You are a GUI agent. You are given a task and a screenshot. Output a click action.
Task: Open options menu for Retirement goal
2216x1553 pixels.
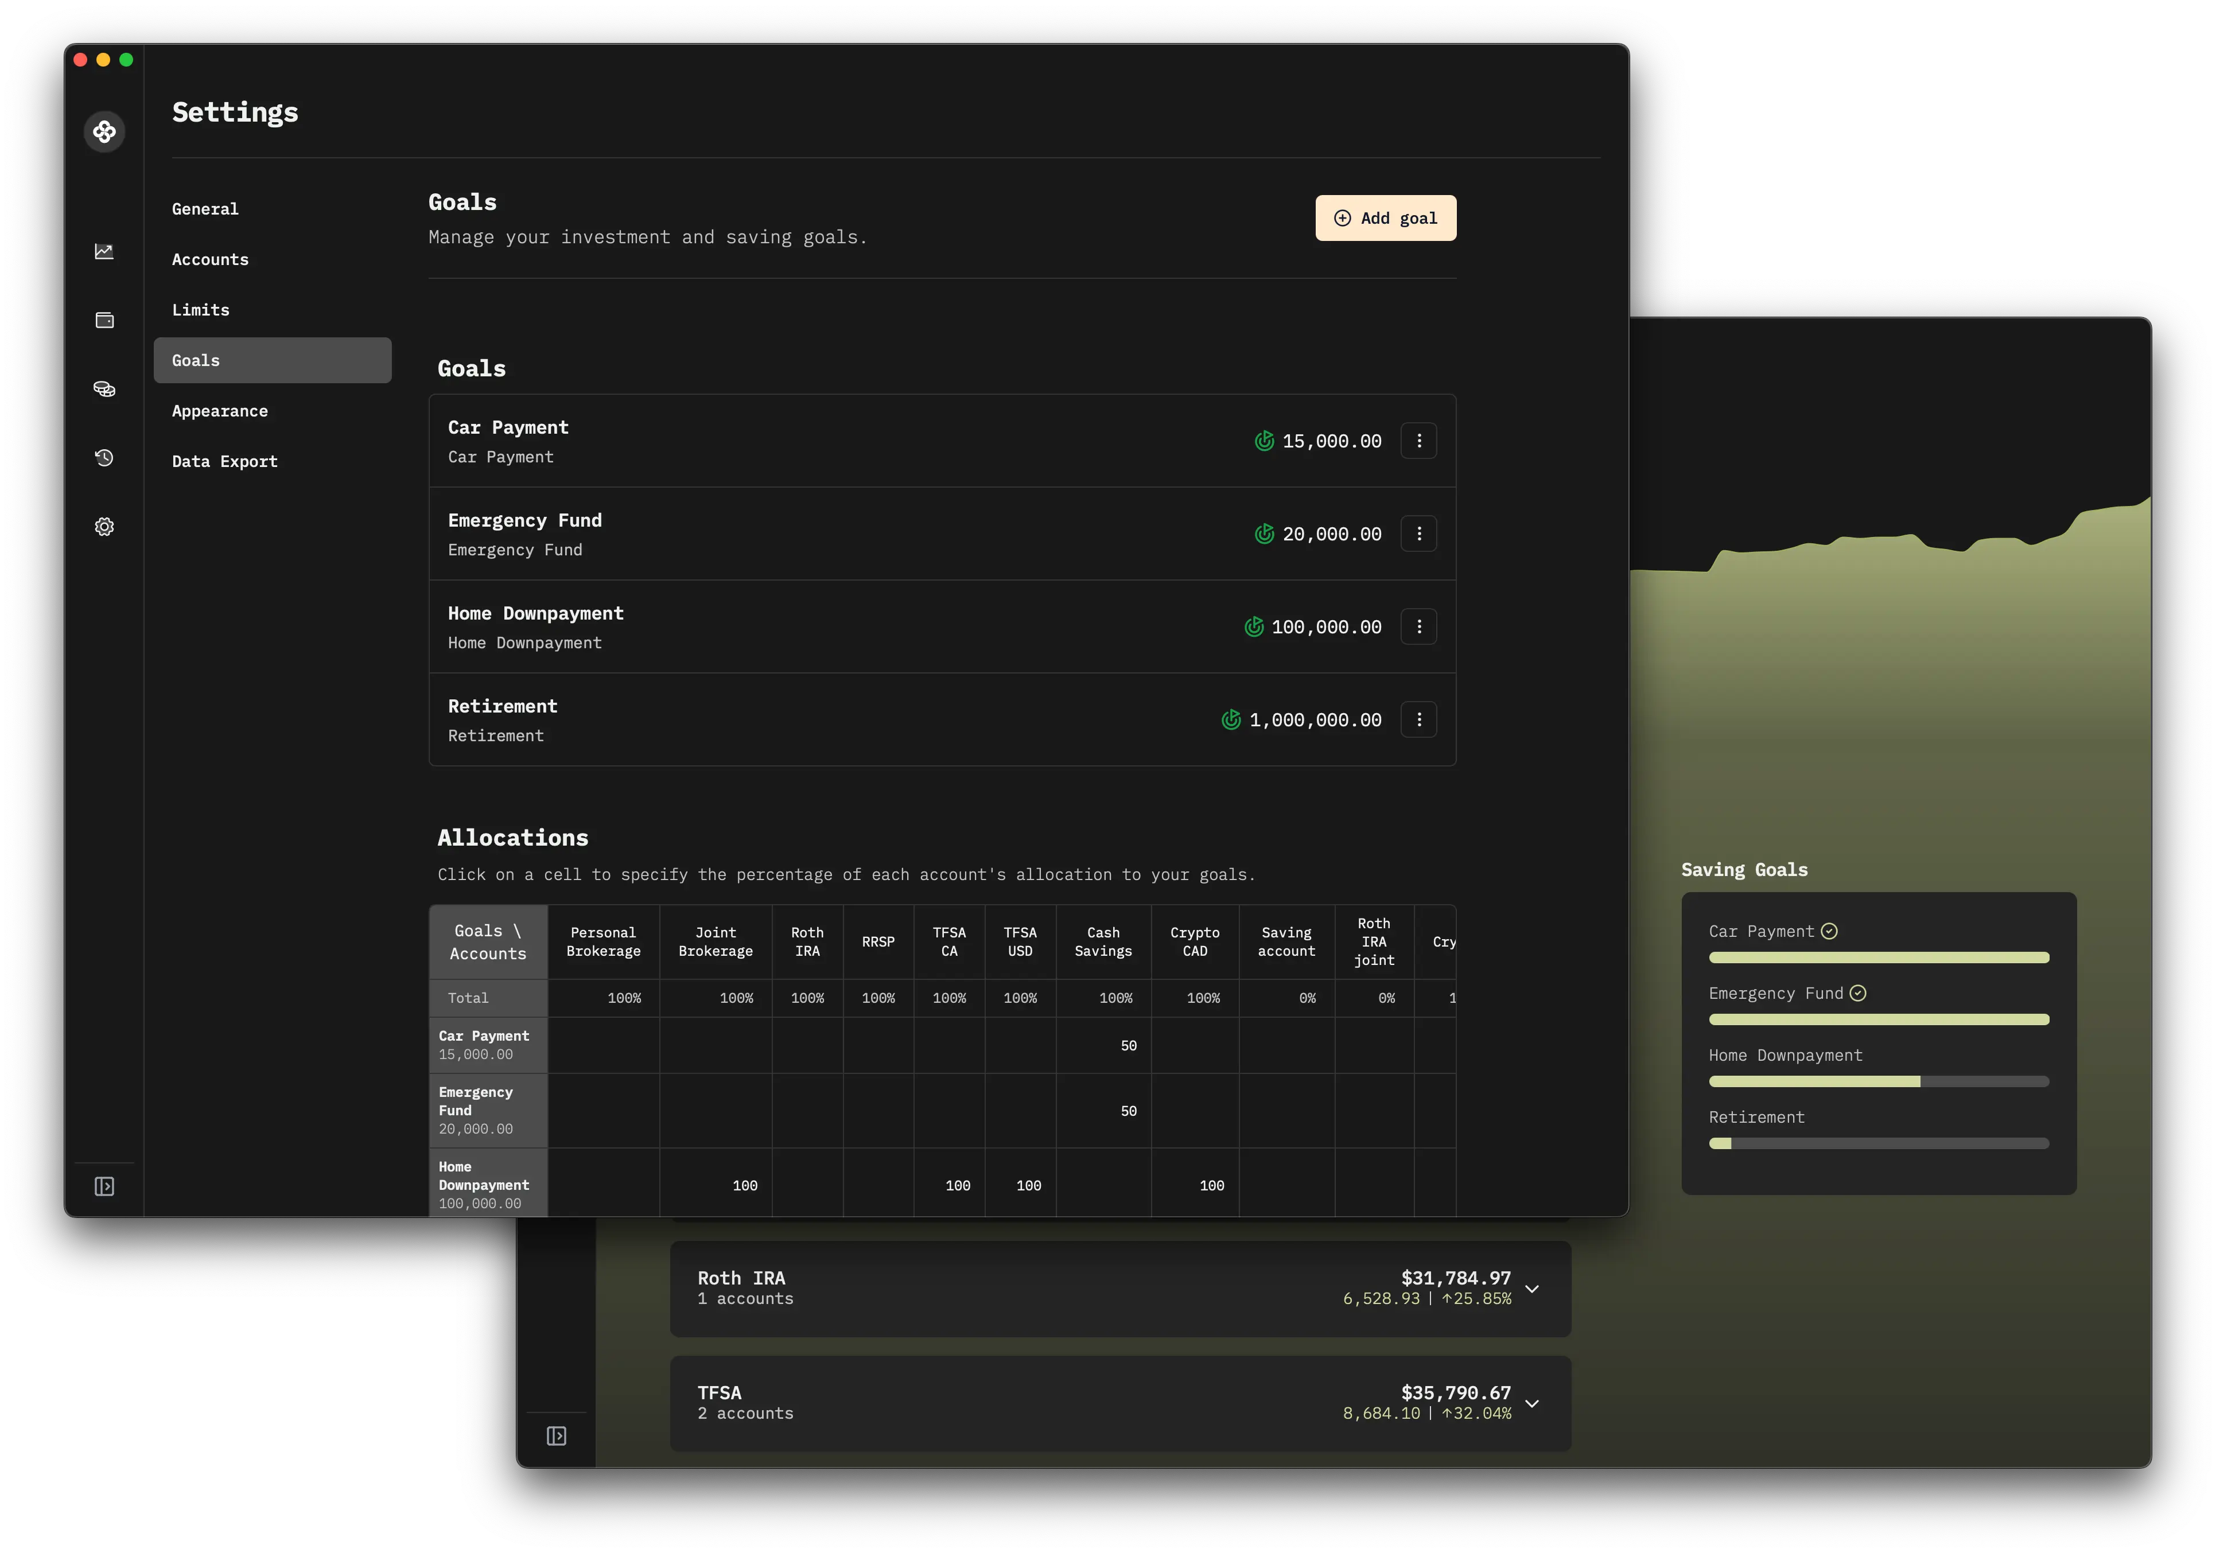click(1419, 720)
